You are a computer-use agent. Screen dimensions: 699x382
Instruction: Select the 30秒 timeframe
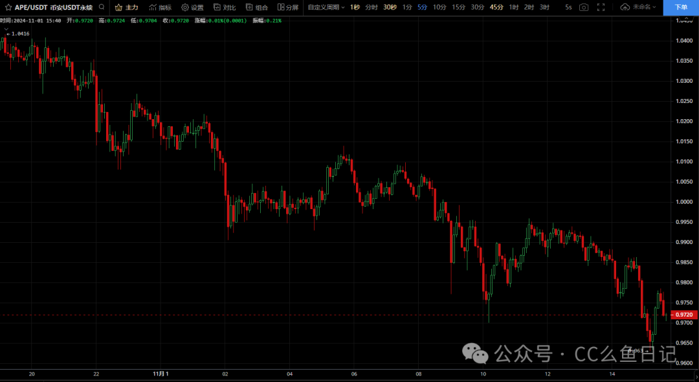[390, 7]
